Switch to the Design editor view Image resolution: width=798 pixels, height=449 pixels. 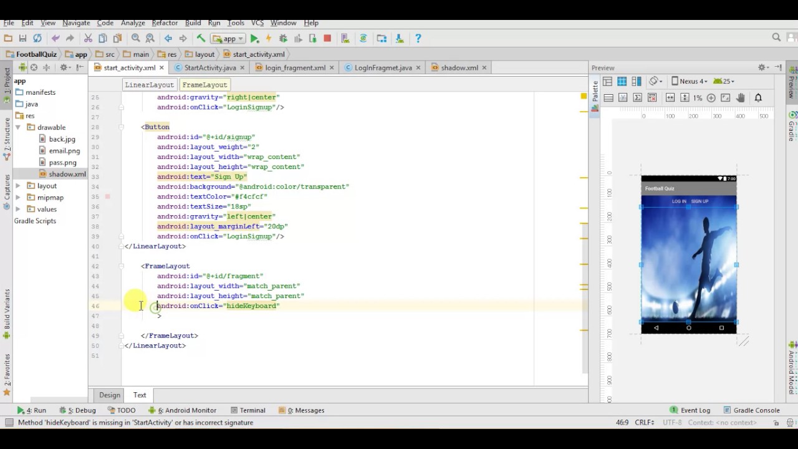pos(109,395)
